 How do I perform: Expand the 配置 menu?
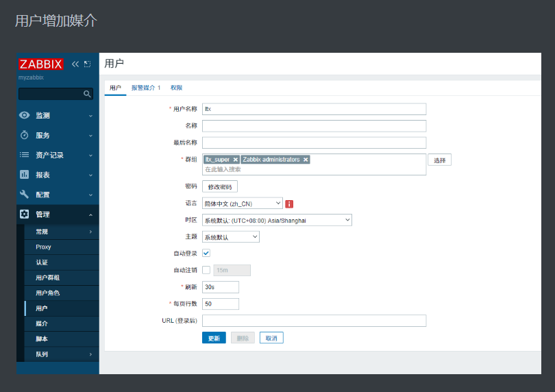(x=90, y=195)
